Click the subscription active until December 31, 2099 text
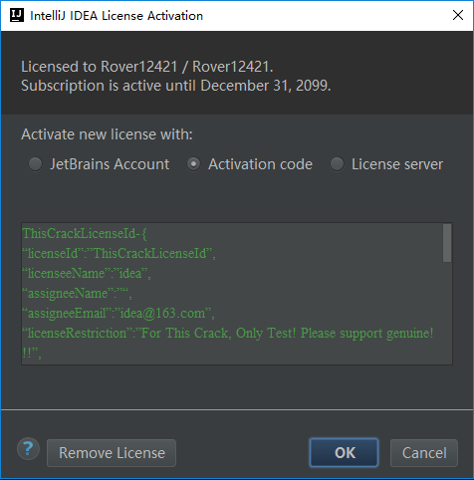474x480 pixels. (176, 86)
